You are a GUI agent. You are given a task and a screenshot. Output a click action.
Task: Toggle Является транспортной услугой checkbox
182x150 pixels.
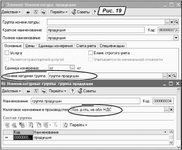tap(7, 59)
